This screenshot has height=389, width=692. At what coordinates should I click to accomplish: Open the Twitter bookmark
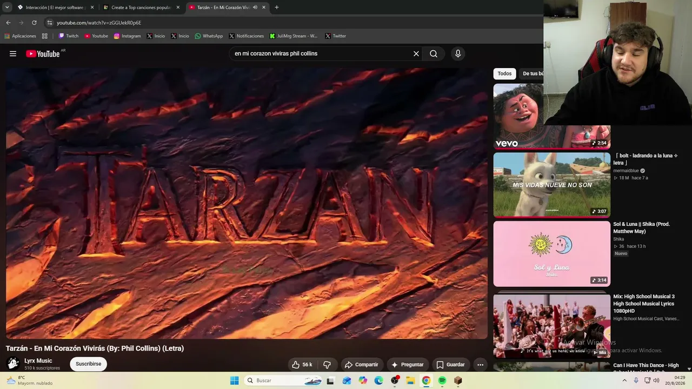(x=335, y=36)
